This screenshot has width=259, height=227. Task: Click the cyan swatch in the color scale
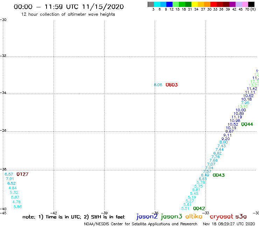pyautogui.click(x=157, y=4)
